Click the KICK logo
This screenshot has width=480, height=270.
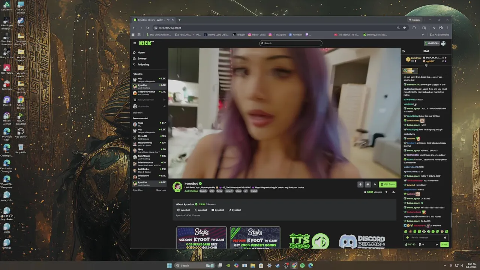(x=146, y=43)
